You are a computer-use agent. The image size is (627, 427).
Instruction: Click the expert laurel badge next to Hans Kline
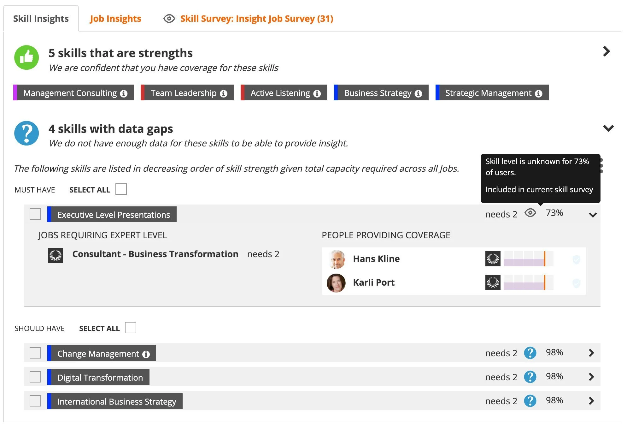click(x=493, y=259)
